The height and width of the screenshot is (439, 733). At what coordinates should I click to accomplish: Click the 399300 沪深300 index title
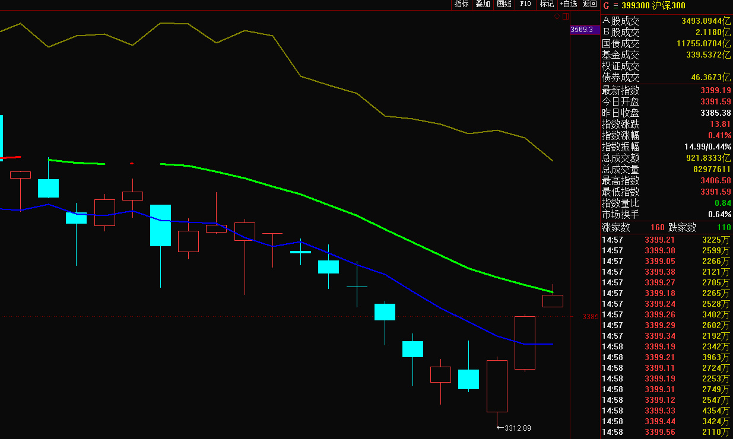[653, 5]
